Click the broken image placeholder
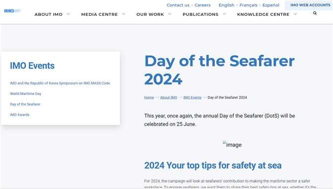The height and width of the screenshot is (189, 333). (232, 144)
